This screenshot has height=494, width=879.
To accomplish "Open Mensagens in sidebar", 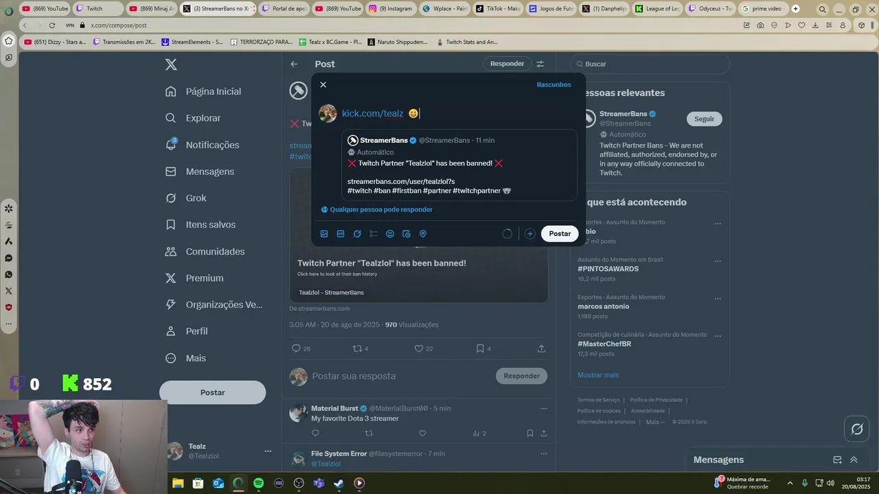I will click(200, 172).
